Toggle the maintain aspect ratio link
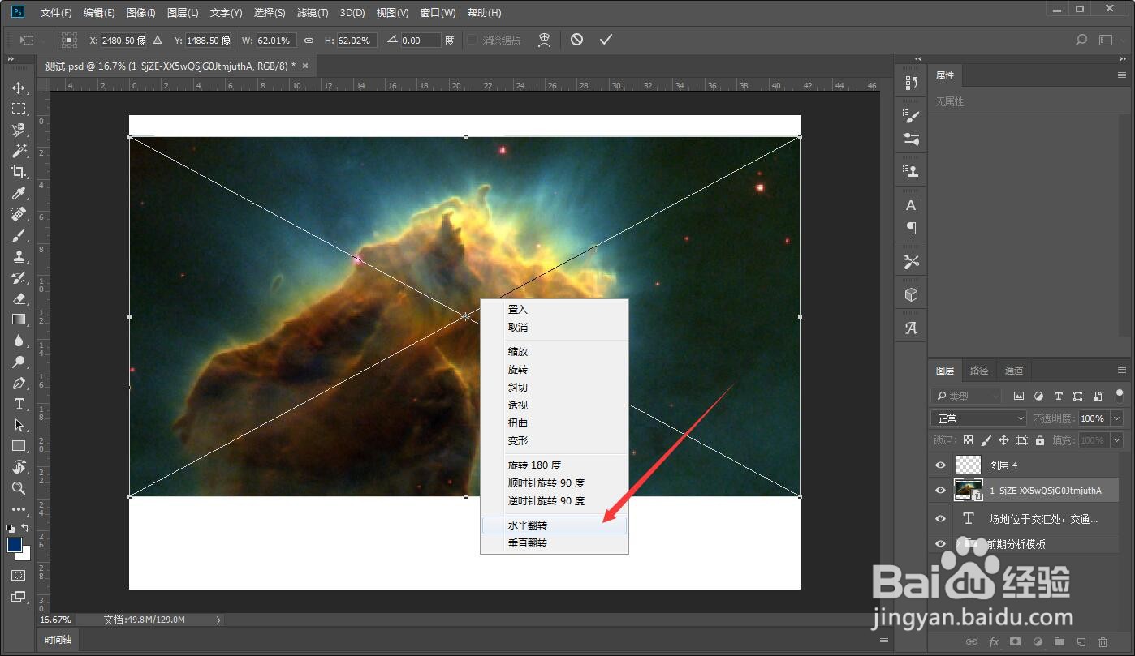 click(309, 40)
